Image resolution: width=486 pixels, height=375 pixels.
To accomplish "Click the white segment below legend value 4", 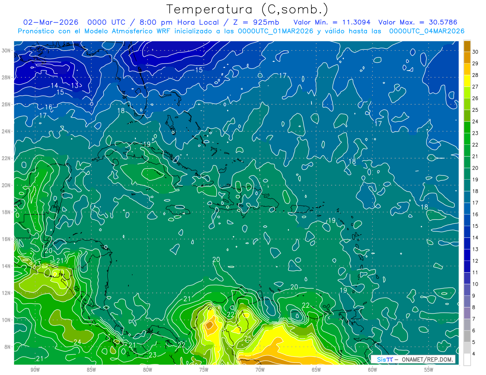I will (467, 360).
